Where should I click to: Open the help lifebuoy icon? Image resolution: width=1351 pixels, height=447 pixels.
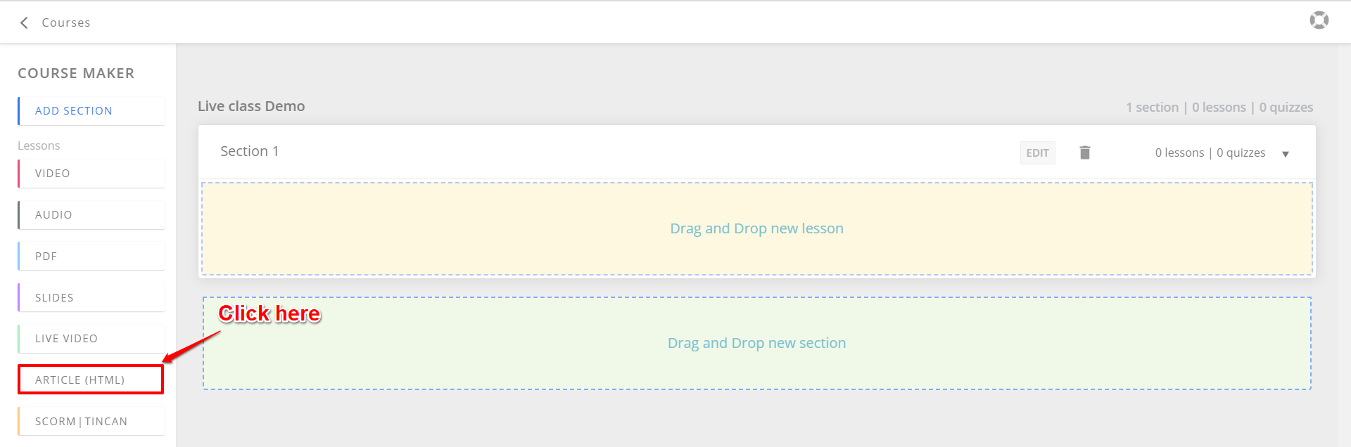click(x=1319, y=20)
